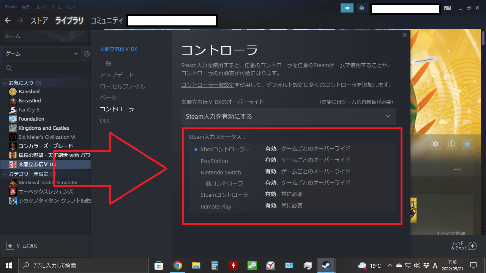Open the ヘルプ menu

[71, 7]
